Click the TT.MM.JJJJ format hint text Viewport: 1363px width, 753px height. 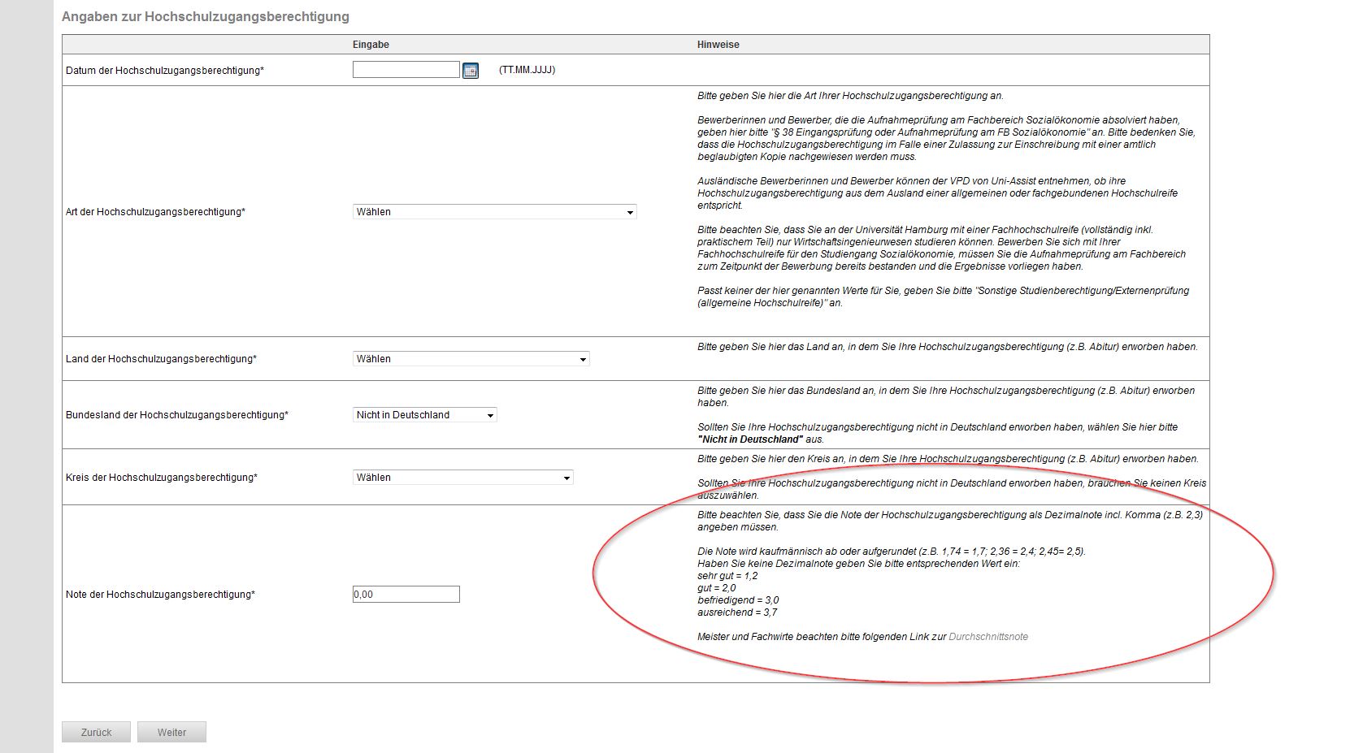tap(526, 70)
